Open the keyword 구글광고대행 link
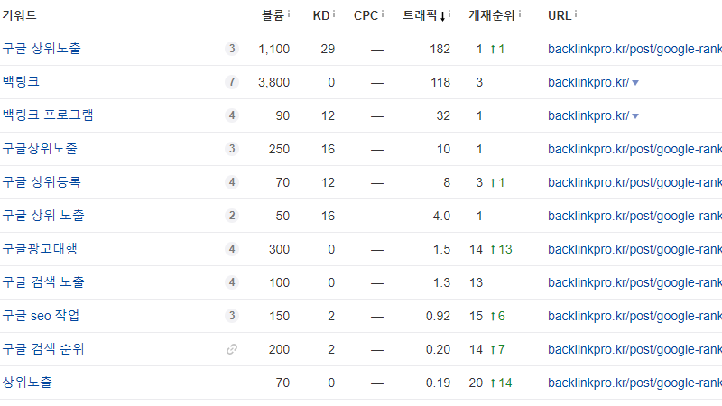 pyautogui.click(x=40, y=249)
